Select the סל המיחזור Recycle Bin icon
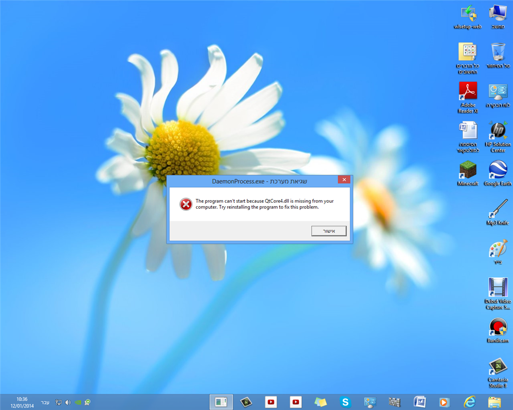This screenshot has height=410, width=513. click(x=498, y=56)
